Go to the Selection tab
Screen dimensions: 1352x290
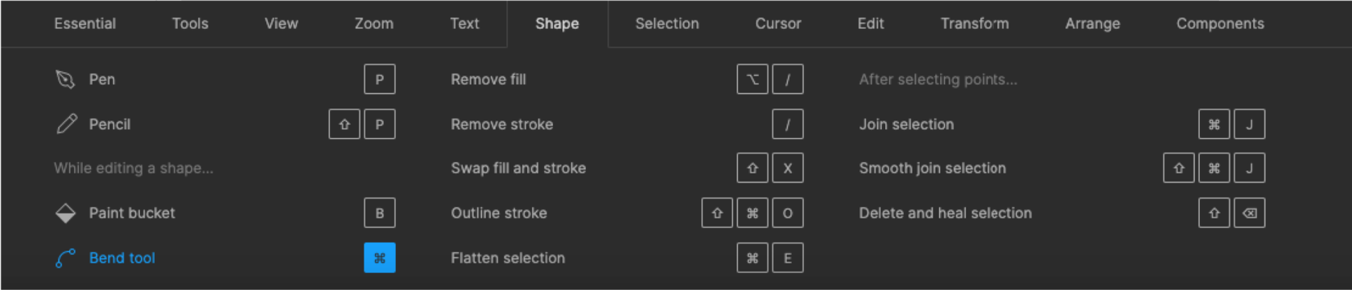(x=667, y=23)
